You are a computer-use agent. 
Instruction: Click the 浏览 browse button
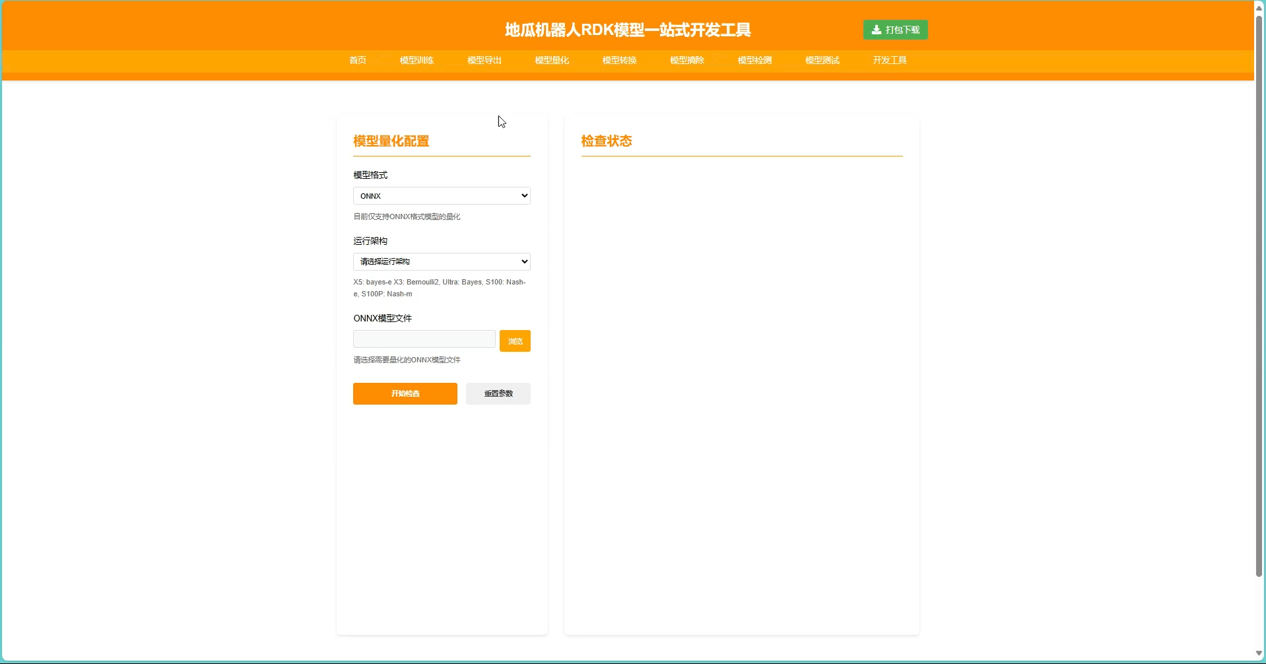click(x=515, y=341)
